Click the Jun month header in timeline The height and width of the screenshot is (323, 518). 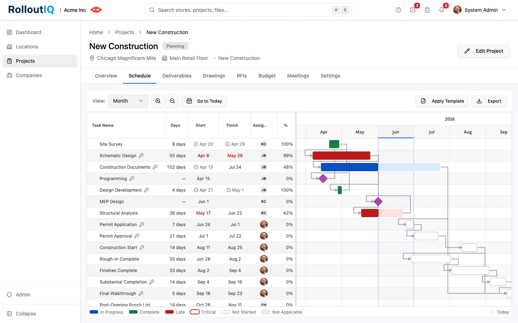pos(396,132)
